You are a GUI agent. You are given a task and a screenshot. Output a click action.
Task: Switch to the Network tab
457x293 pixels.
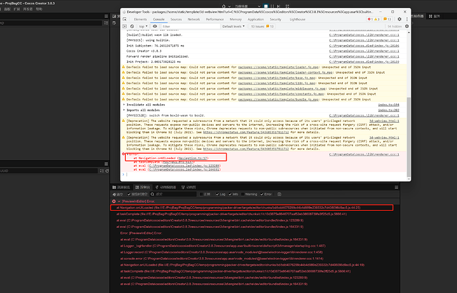(194, 19)
